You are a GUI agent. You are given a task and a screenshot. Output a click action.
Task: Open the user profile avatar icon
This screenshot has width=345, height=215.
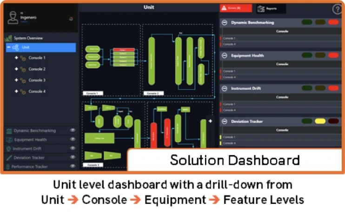[13, 17]
